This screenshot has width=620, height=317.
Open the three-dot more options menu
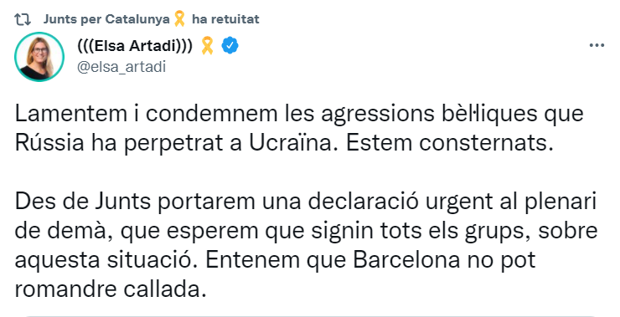coord(597,45)
